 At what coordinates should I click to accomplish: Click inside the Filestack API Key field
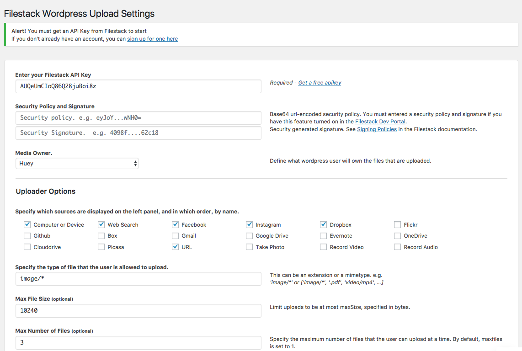pos(138,86)
